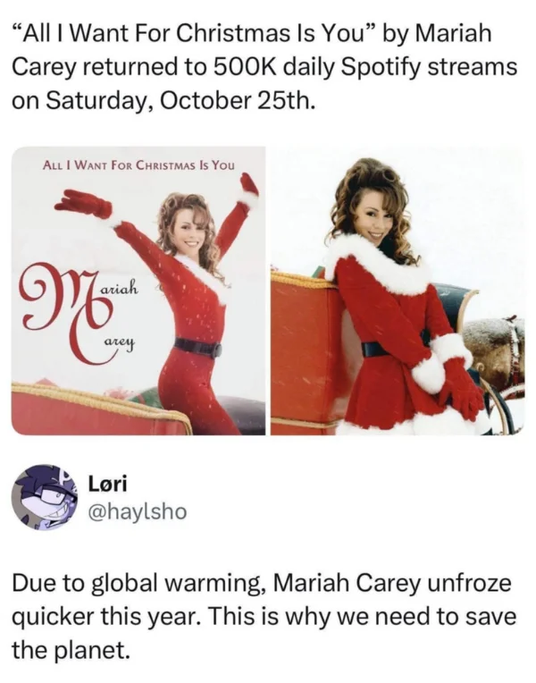This screenshot has height=683, width=536.
Task: Open the @haylsho handle link
Action: (x=138, y=511)
